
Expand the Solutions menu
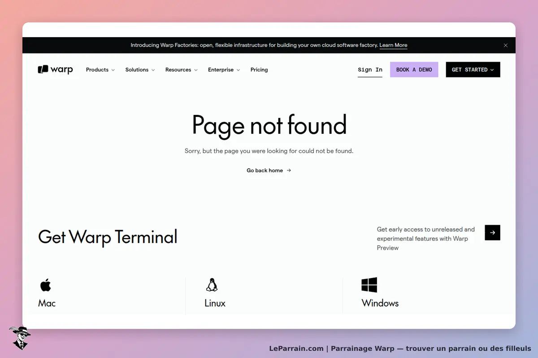[x=140, y=70]
